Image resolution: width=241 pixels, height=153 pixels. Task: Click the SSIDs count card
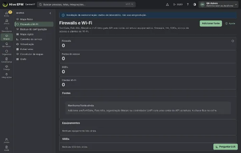point(148,70)
